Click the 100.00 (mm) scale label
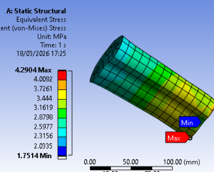This screenshot has width=214, height=172. tap(182, 162)
